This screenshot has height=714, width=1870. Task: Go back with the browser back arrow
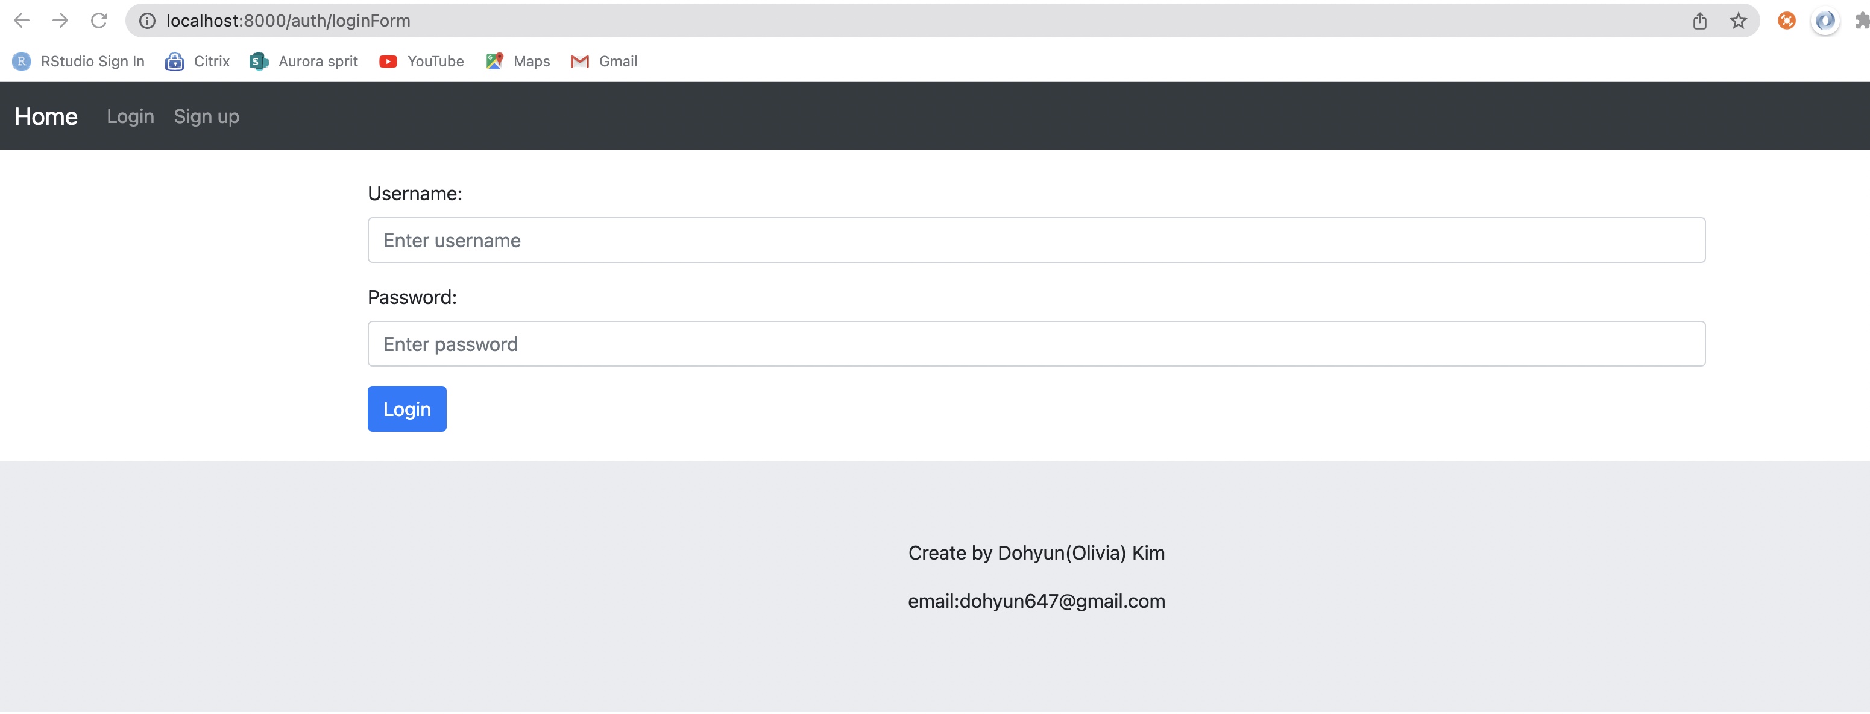pyautogui.click(x=22, y=21)
